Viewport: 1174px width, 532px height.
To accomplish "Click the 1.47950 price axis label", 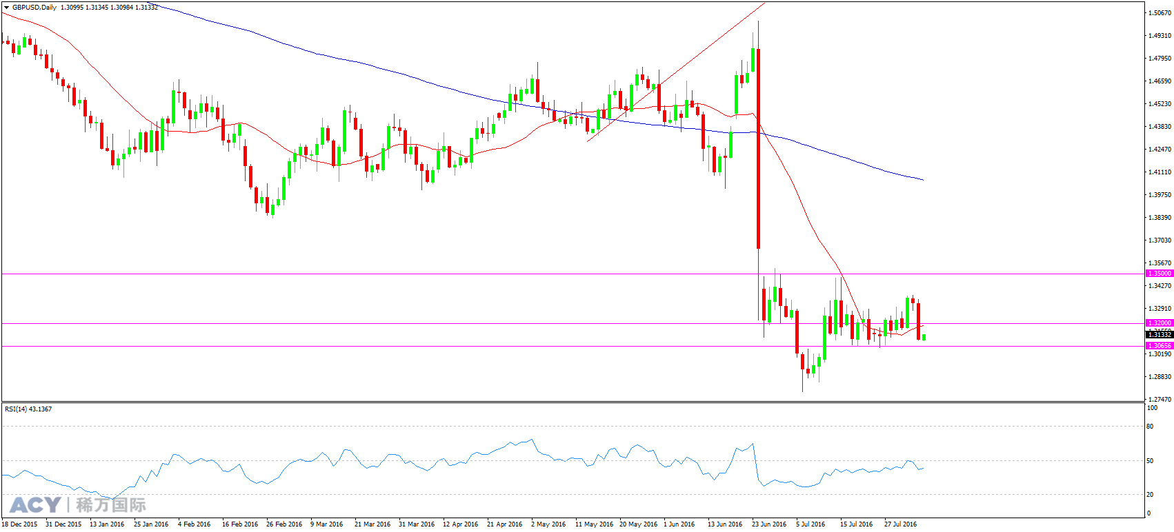I will (1160, 58).
